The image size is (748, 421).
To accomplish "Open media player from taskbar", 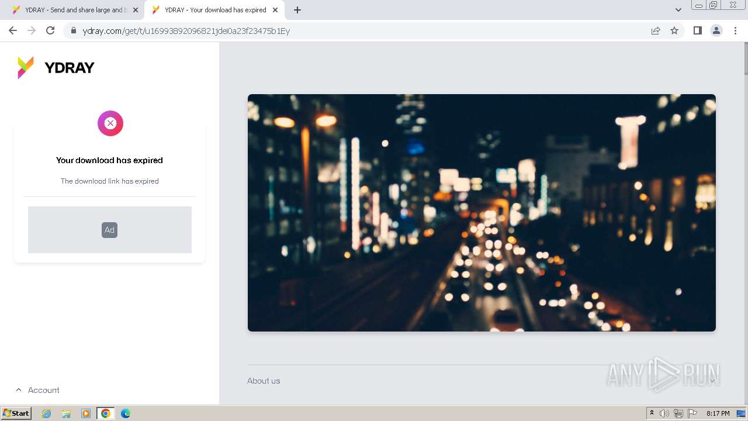I will tap(86, 413).
